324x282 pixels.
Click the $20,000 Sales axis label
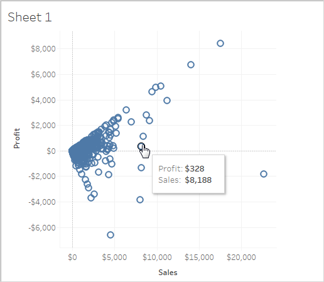click(241, 258)
